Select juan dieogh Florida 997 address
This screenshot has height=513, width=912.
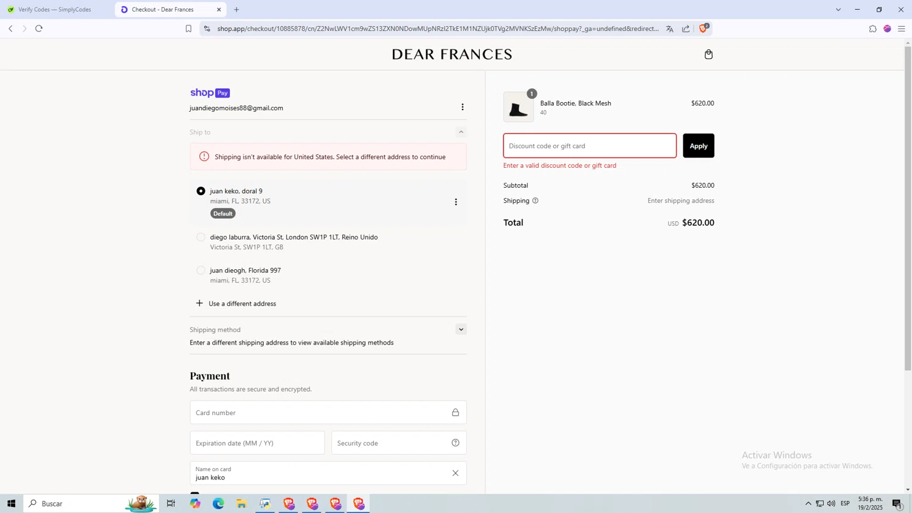point(201,270)
